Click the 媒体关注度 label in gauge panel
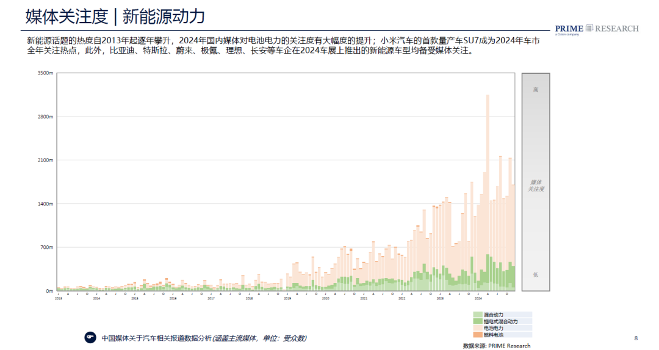The width and height of the screenshot is (659, 350). [x=536, y=185]
